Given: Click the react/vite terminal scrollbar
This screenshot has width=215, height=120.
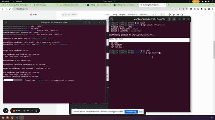Looking at the screenshot, I should click(x=190, y=67).
